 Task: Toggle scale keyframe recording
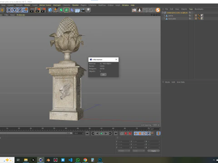coord(140,134)
